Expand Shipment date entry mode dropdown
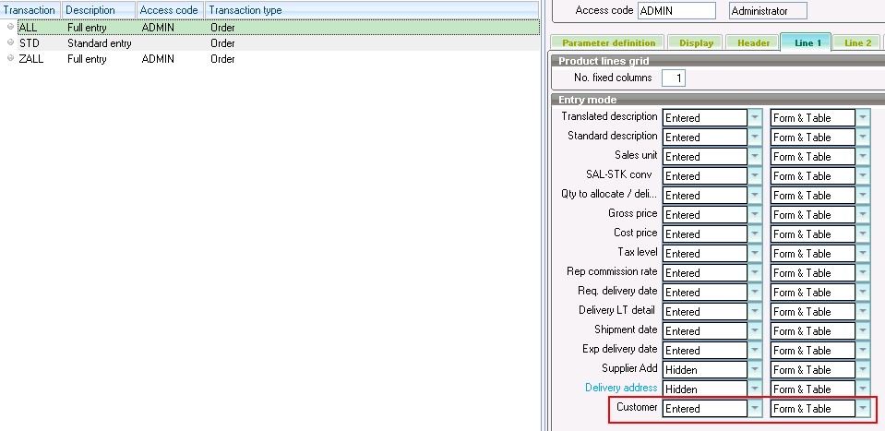The width and height of the screenshot is (885, 431). click(755, 330)
